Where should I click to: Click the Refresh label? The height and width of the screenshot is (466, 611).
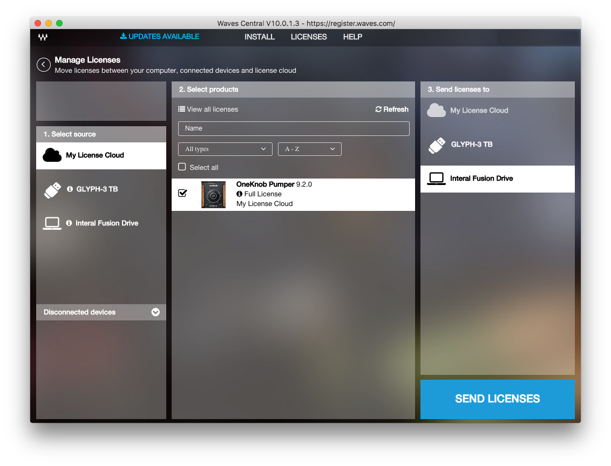pos(396,109)
